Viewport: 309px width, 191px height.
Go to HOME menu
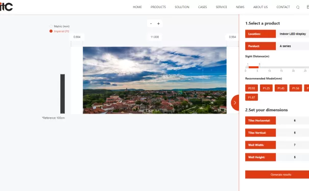coord(137,7)
